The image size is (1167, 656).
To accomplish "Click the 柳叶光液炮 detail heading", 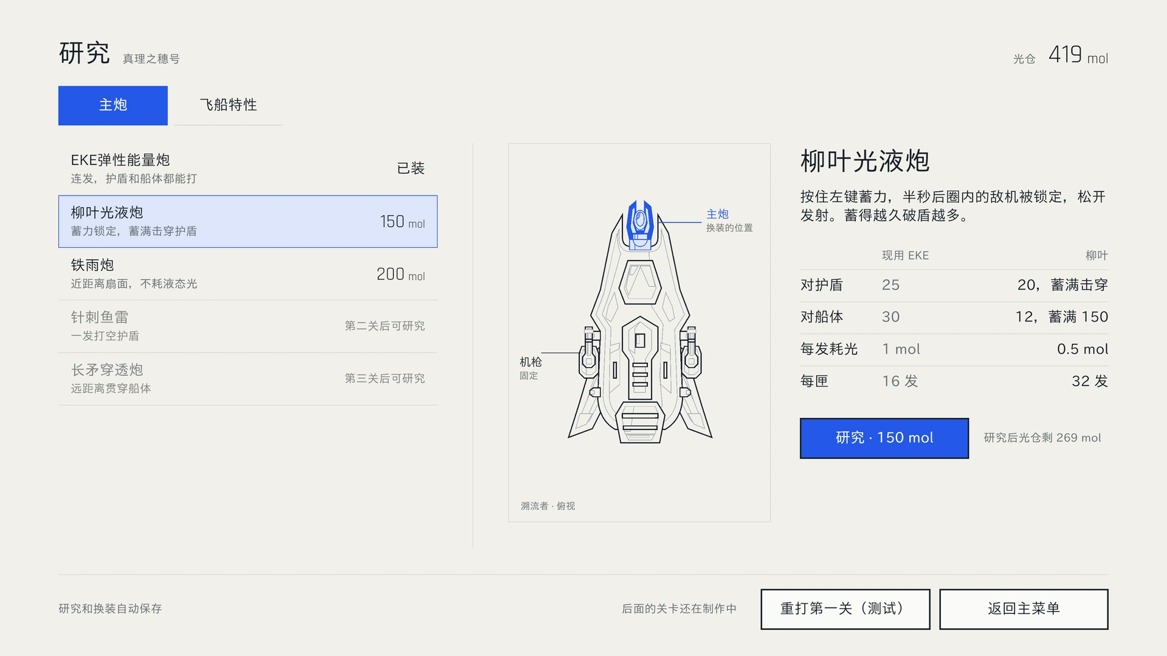I will pyautogui.click(x=865, y=162).
